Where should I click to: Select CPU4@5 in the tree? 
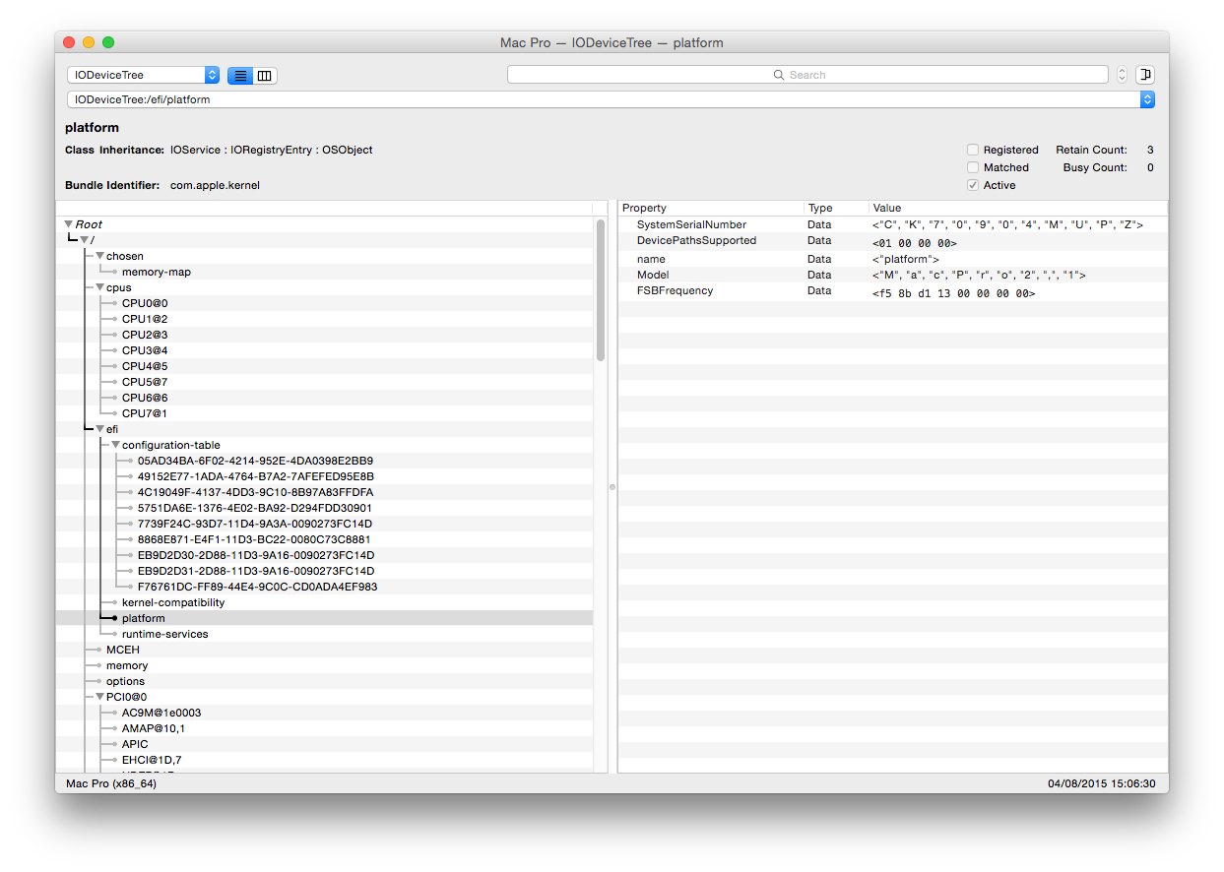point(145,366)
